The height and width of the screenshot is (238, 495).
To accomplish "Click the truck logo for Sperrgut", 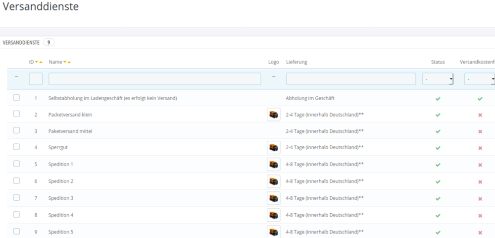I will point(273,147).
